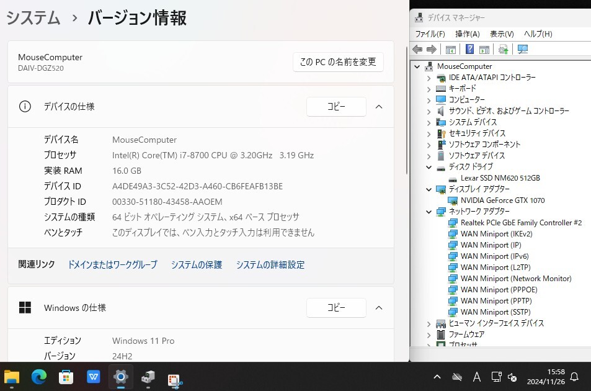The image size is (591, 391).
Task: Select NVIDIA GeForce GTX 1070 adapter
Action: (x=502, y=200)
